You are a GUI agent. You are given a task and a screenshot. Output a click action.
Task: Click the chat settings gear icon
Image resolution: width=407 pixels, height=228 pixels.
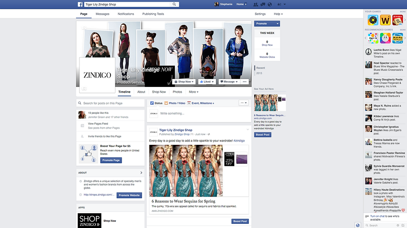[x=398, y=226]
